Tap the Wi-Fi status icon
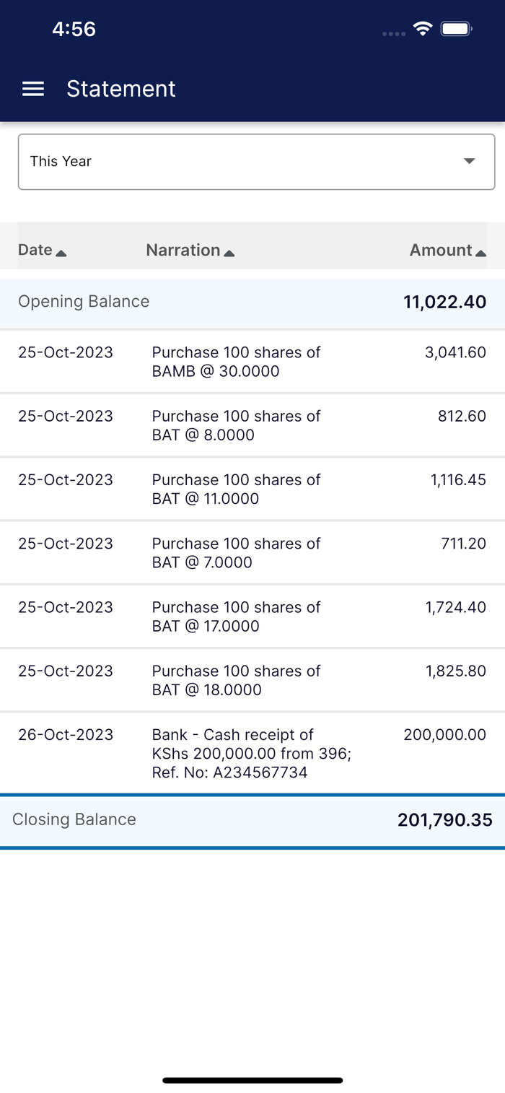Viewport: 505px width, 1093px height. coord(422,29)
